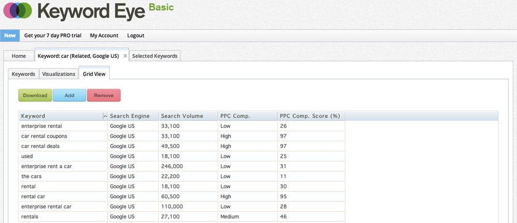Select the 'enterprise rental' keyword cell
The height and width of the screenshot is (223, 517).
pos(63,126)
